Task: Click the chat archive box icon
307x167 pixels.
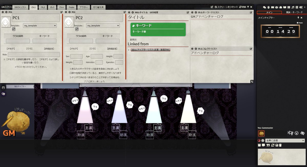Action: [x=259, y=145]
